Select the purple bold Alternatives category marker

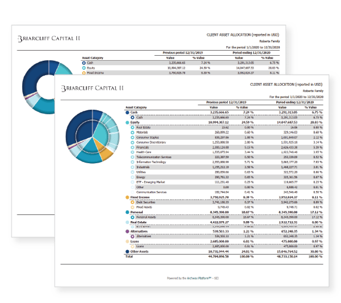click(127, 231)
